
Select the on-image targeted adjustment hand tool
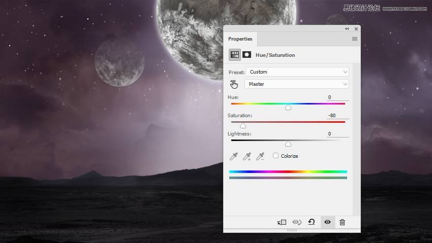pos(234,84)
